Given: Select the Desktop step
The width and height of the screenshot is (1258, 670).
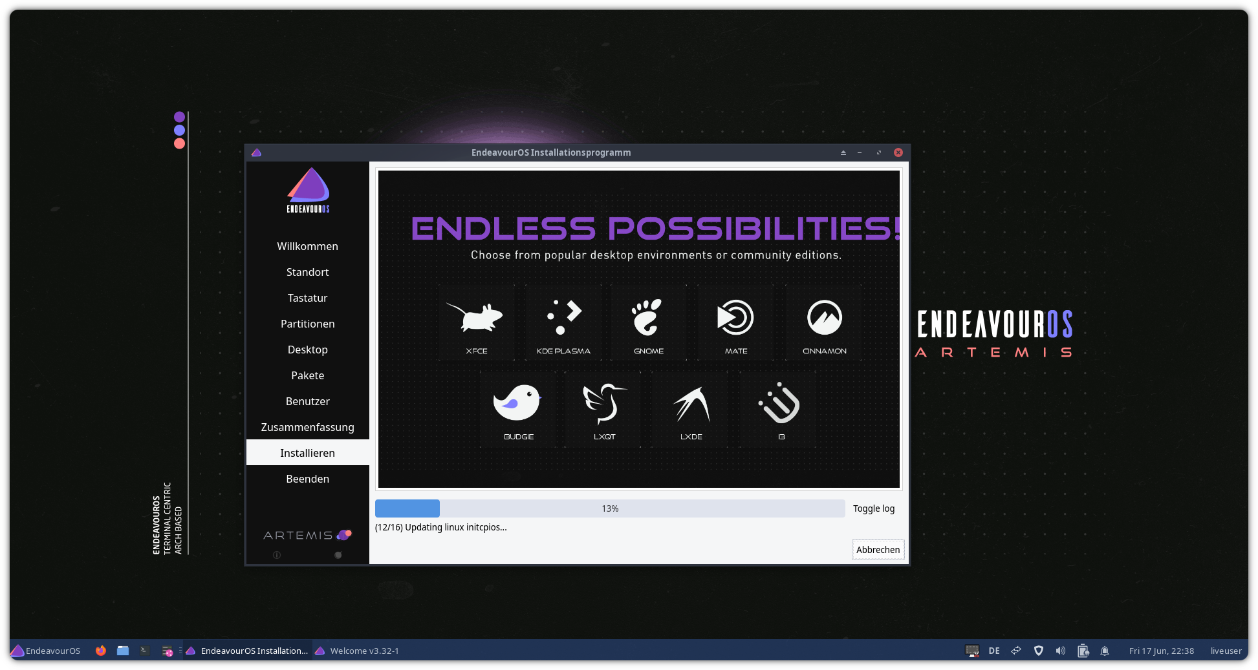Looking at the screenshot, I should point(308,350).
